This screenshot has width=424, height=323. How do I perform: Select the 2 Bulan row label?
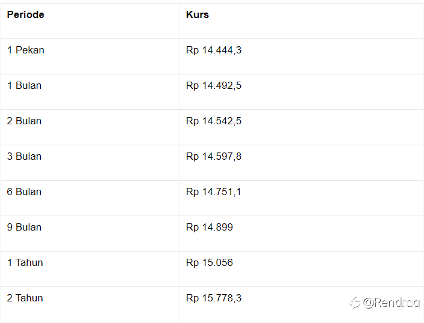point(25,121)
